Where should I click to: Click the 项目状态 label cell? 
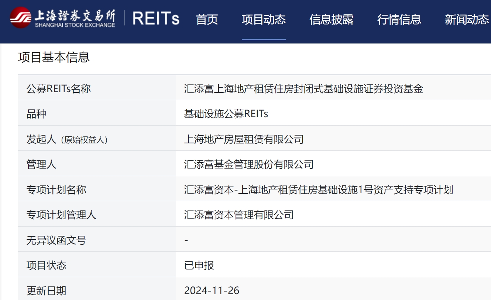coord(97,265)
